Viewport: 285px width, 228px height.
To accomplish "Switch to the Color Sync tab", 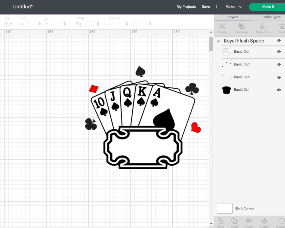I will pyautogui.click(x=271, y=17).
